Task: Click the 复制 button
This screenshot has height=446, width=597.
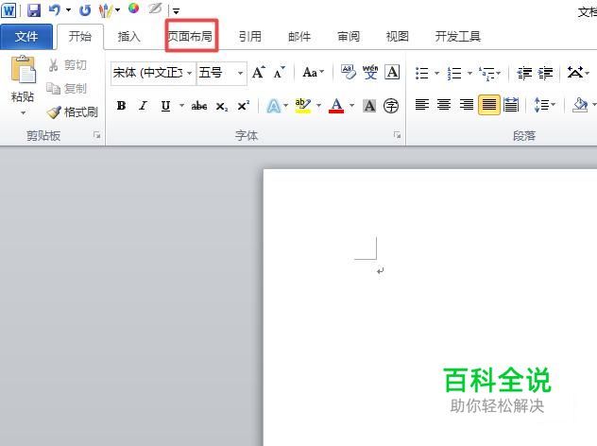Action: tap(67, 89)
